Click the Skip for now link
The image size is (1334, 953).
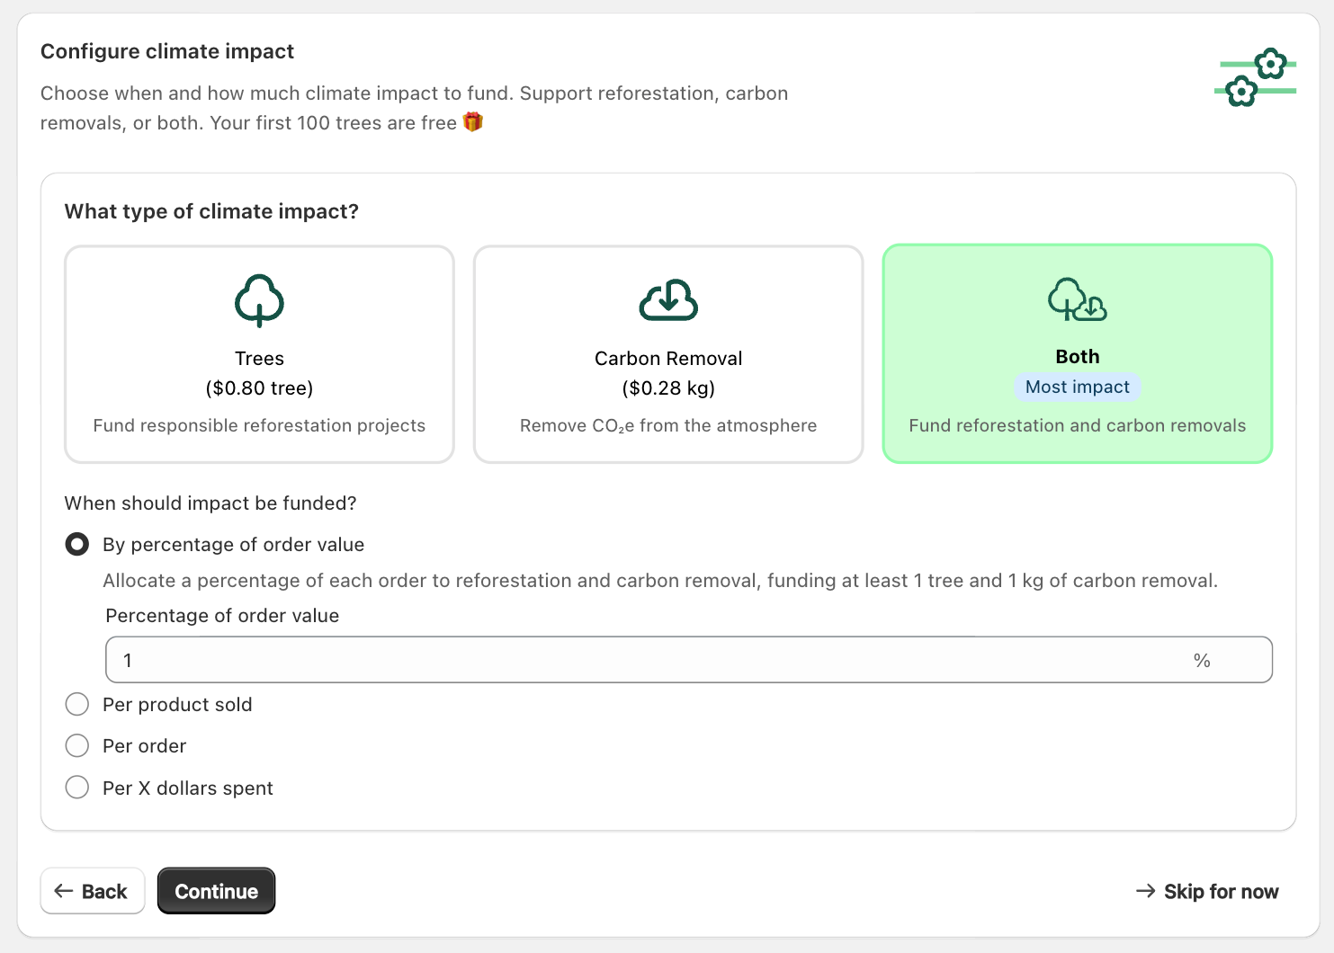pos(1220,891)
